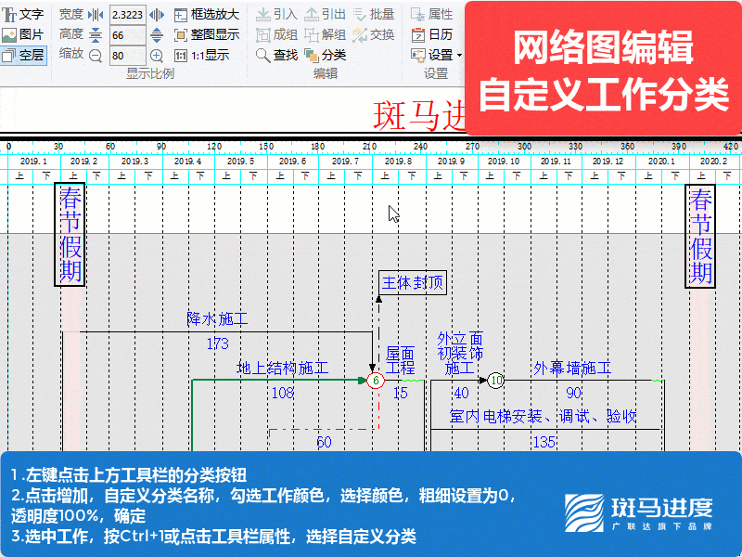
Task: Open 批量 batch editing
Action: (374, 15)
